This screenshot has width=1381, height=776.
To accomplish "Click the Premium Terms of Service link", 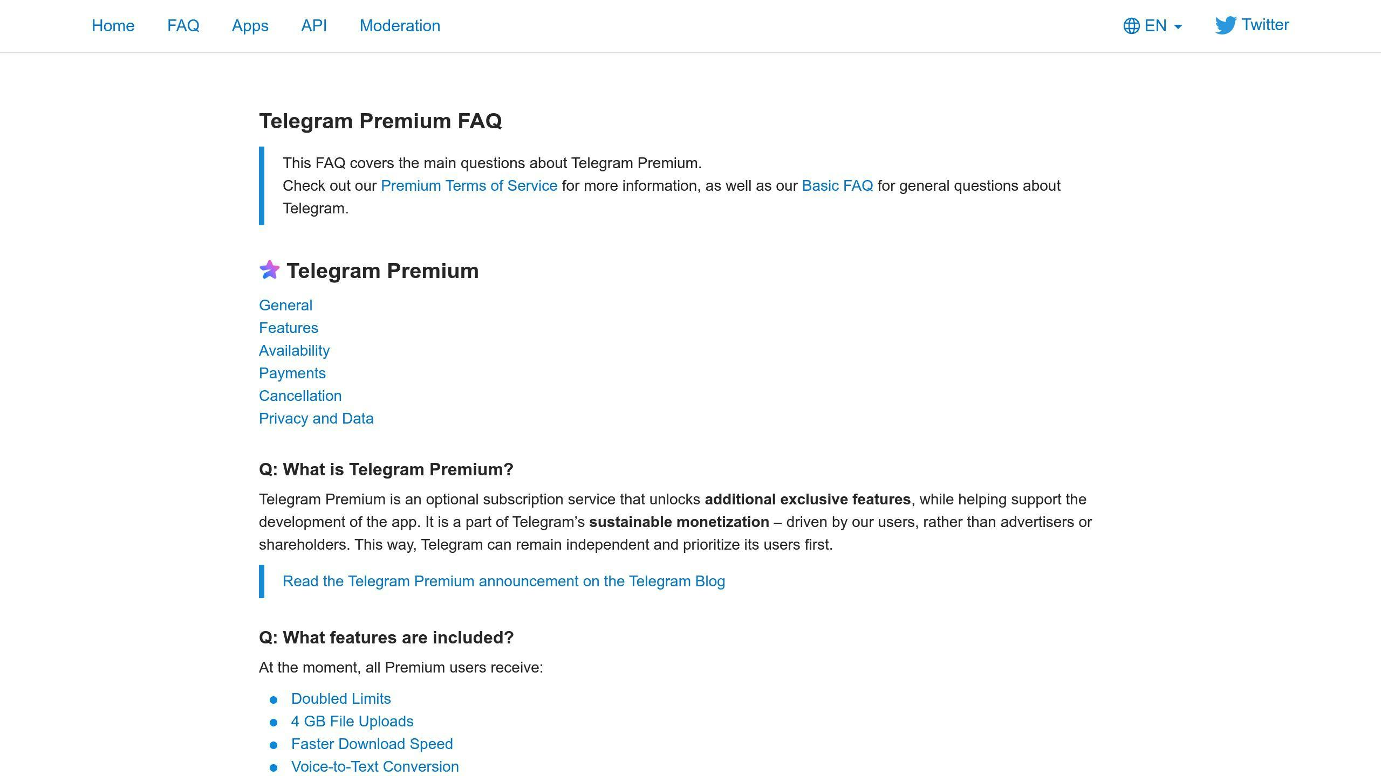I will tap(469, 185).
